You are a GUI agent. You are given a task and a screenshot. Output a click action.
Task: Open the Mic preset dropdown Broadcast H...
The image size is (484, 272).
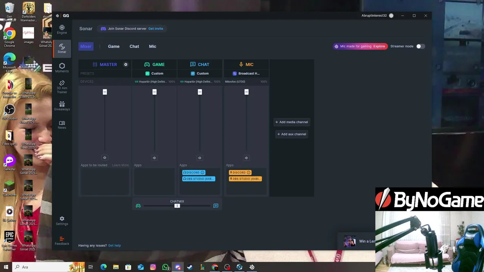(246, 73)
